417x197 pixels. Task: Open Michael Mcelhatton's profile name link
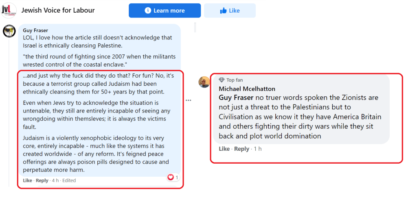point(247,89)
